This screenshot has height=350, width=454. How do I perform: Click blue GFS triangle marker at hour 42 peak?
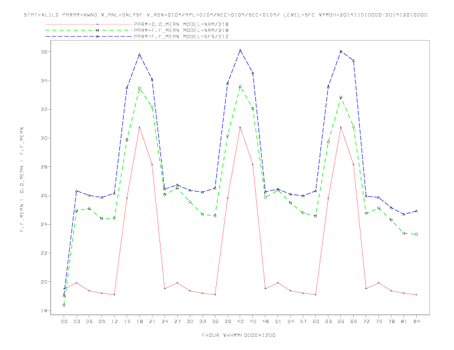coord(240,50)
